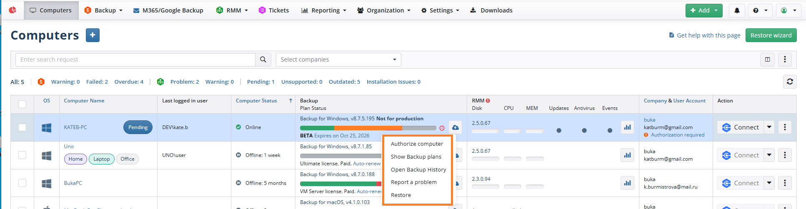Click KATEB-PC backup progress bar
Image resolution: width=806 pixels, height=209 pixels.
368,128
